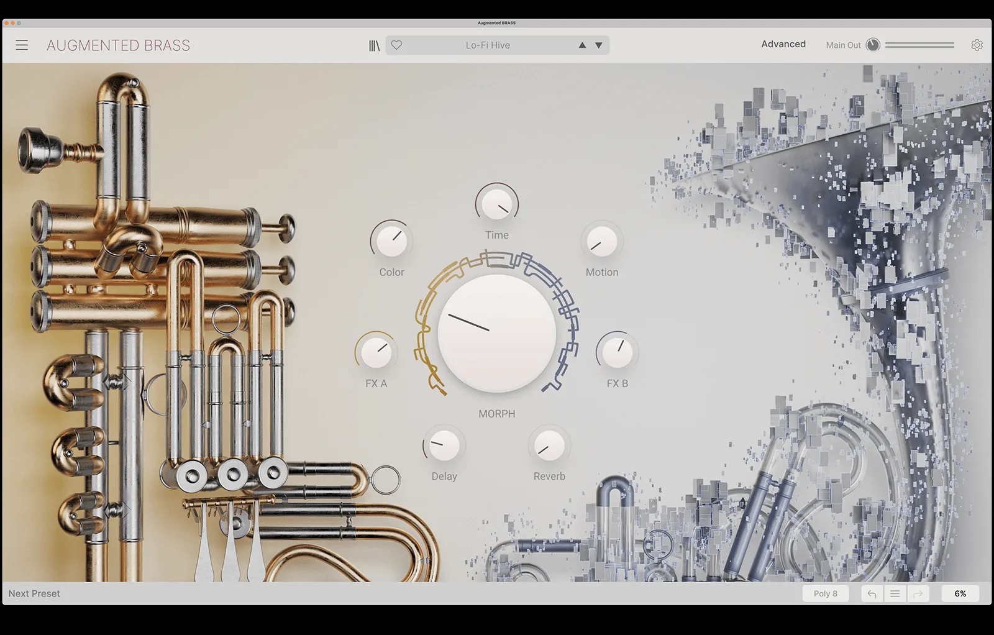The image size is (994, 635).
Task: Click the FX B knob
Action: pyautogui.click(x=617, y=352)
